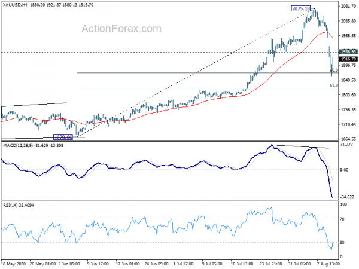
Task: Click the RSI 30 level label
Action: [342, 242]
